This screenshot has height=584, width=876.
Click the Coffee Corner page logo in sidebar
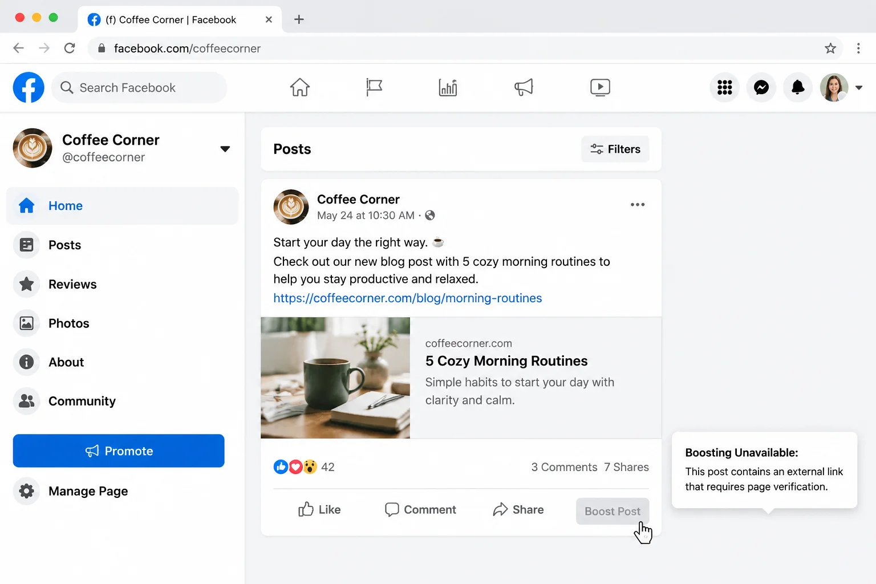pyautogui.click(x=33, y=148)
